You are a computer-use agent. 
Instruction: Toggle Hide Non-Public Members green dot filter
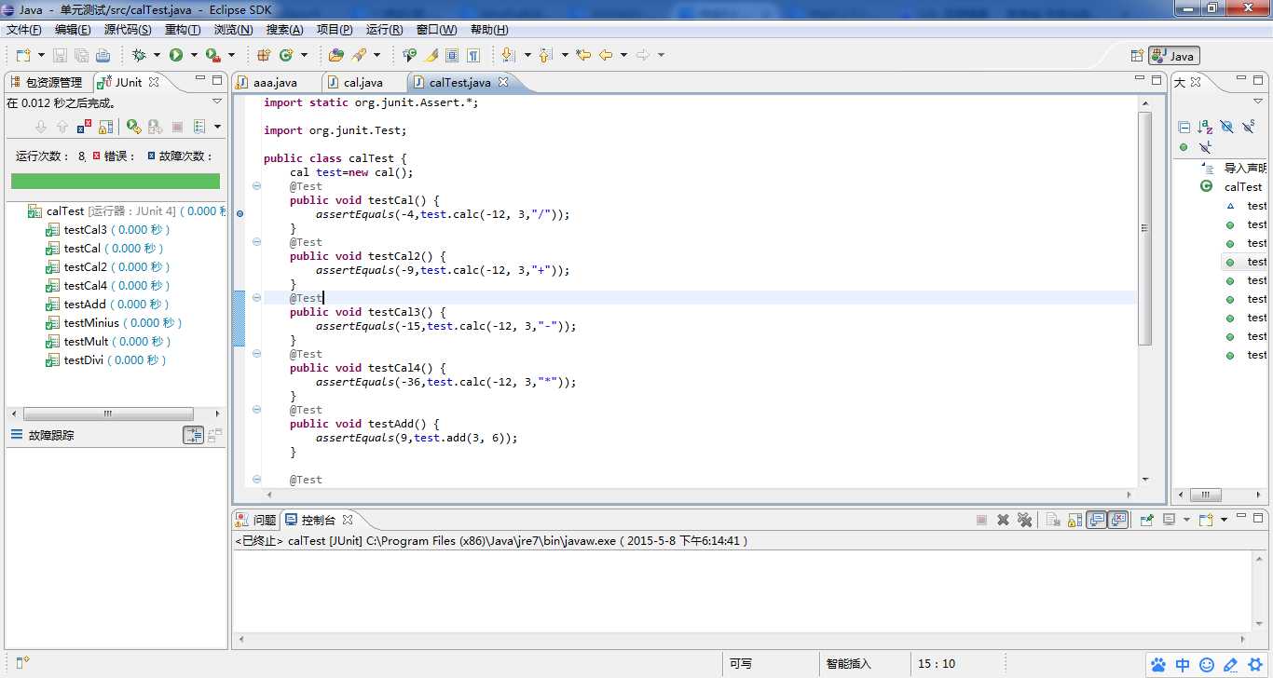1184,147
